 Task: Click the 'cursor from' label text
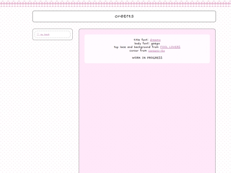point(138,50)
